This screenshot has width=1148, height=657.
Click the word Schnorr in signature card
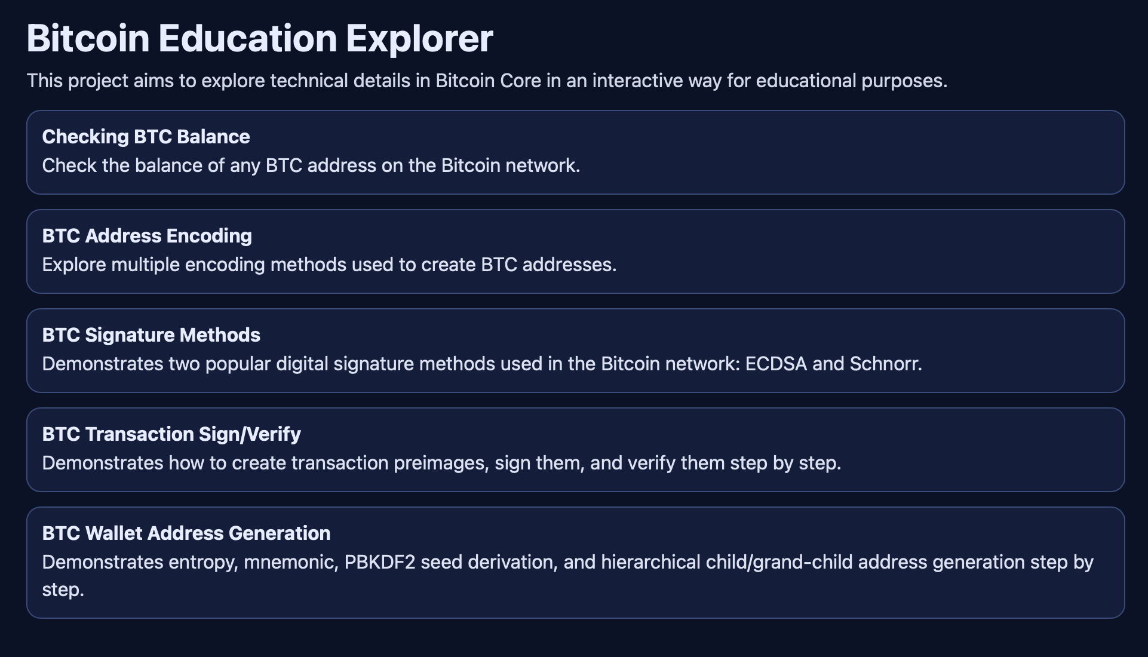(x=885, y=364)
